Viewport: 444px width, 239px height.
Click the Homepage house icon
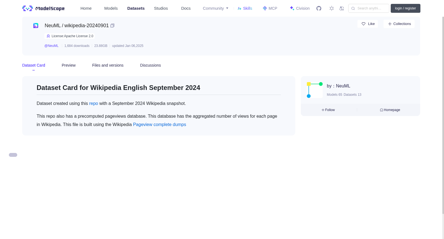click(x=382, y=110)
